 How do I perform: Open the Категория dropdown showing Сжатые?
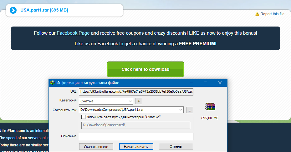[x=106, y=101]
